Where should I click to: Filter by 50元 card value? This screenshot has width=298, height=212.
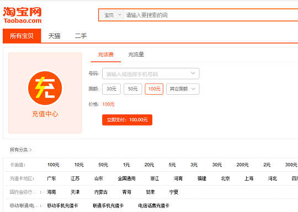click(103, 165)
